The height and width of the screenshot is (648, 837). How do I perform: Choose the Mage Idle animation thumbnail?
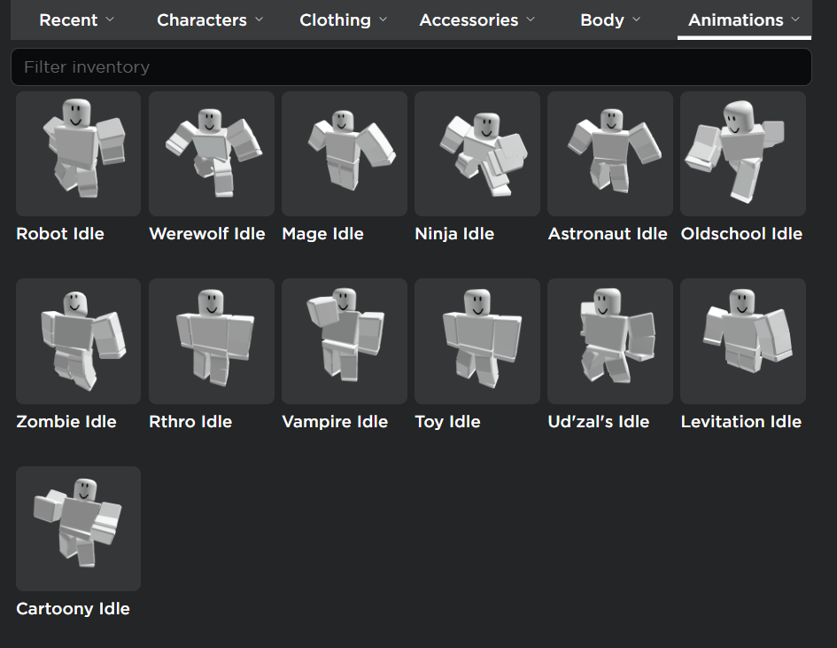pyautogui.click(x=345, y=154)
